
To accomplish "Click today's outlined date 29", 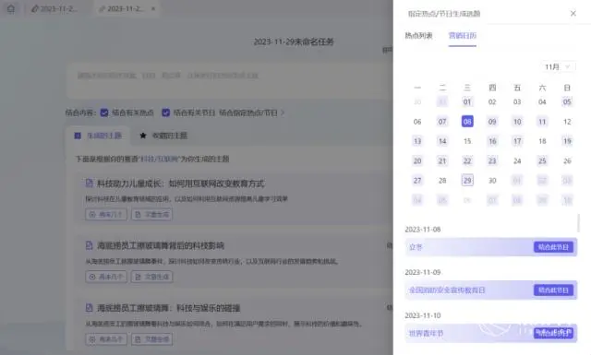I will click(467, 181).
